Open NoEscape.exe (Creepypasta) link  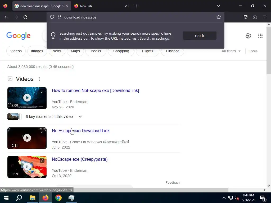click(x=80, y=159)
